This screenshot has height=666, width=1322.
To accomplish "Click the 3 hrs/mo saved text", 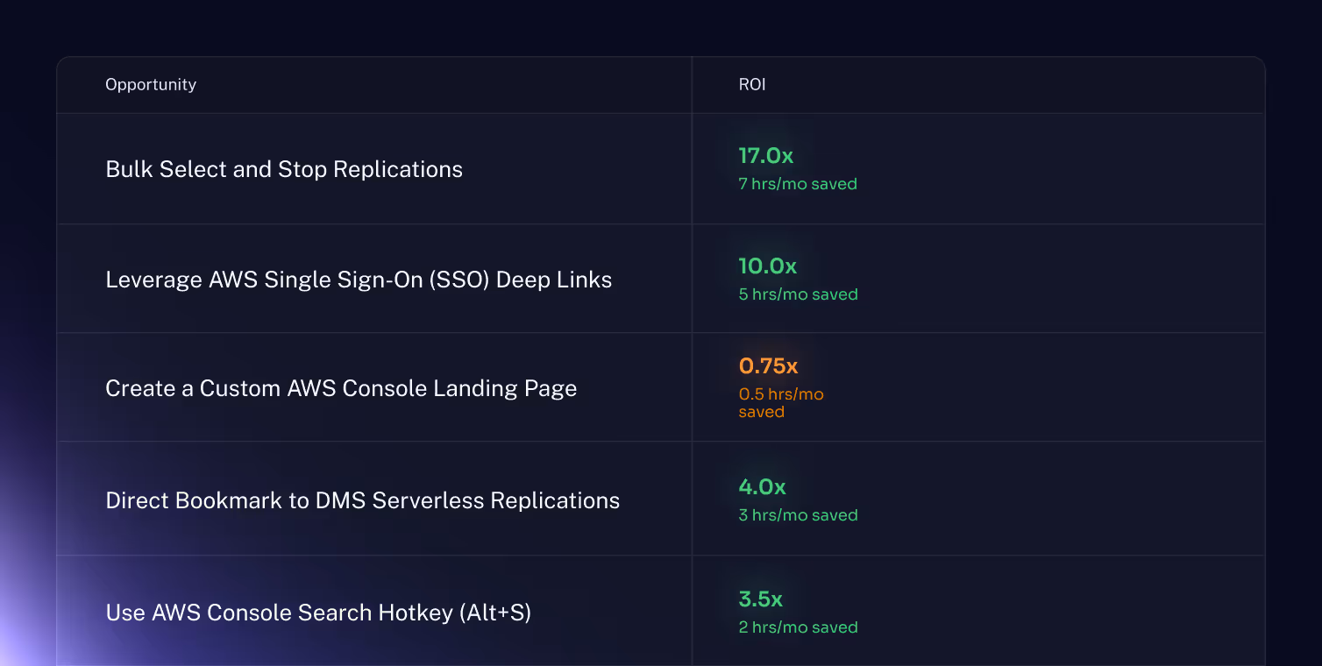I will (798, 515).
